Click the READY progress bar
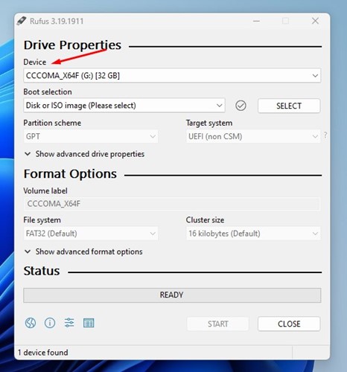This screenshot has height=372, width=347. click(x=172, y=295)
